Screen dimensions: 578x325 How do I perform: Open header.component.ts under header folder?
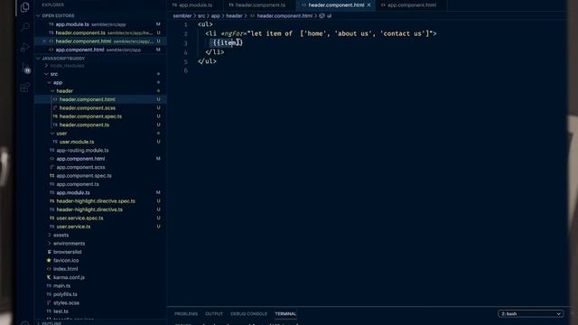point(84,125)
